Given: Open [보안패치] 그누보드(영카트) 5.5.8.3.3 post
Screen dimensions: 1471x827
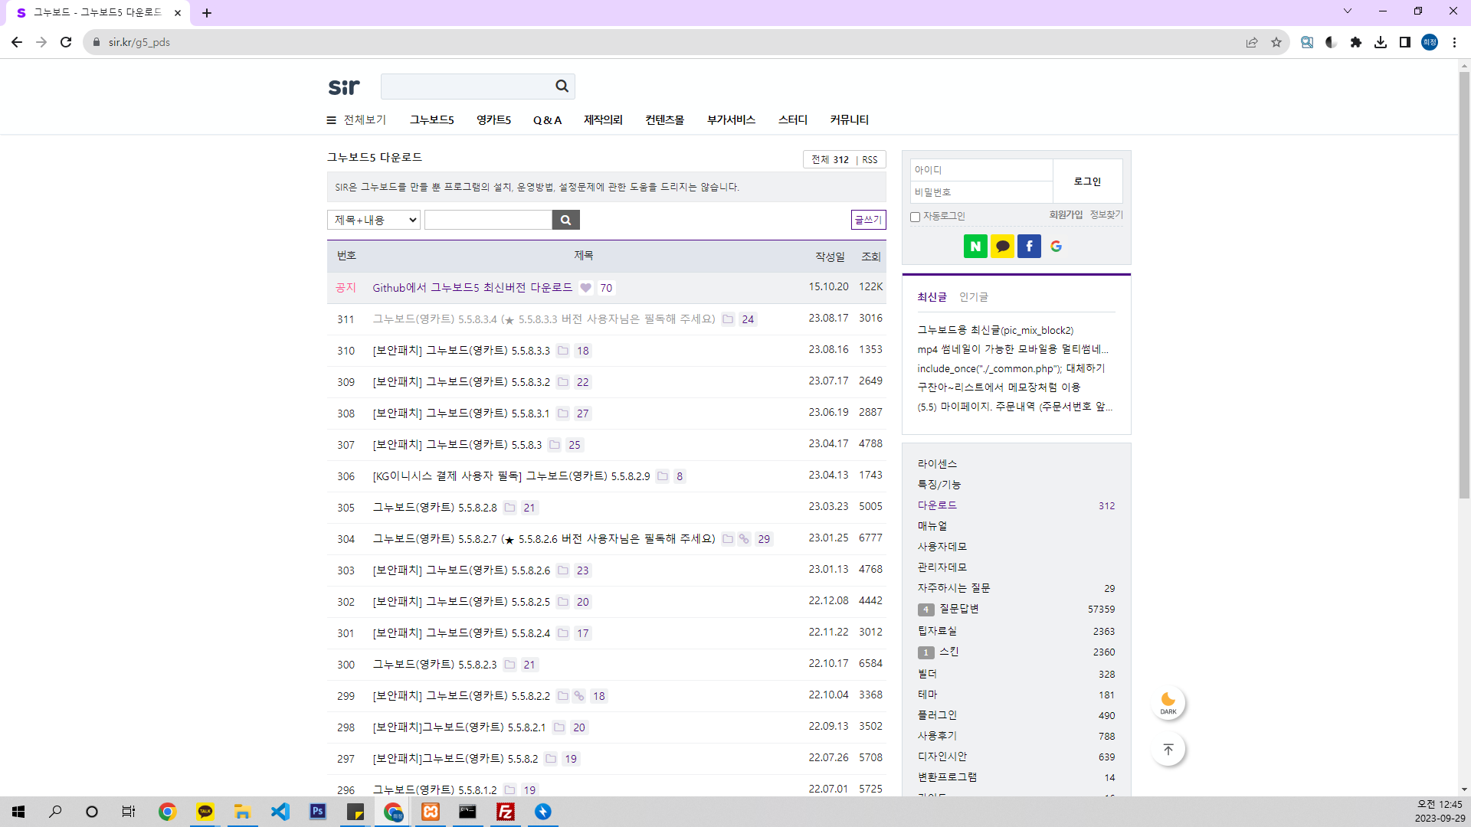Looking at the screenshot, I should click(461, 351).
